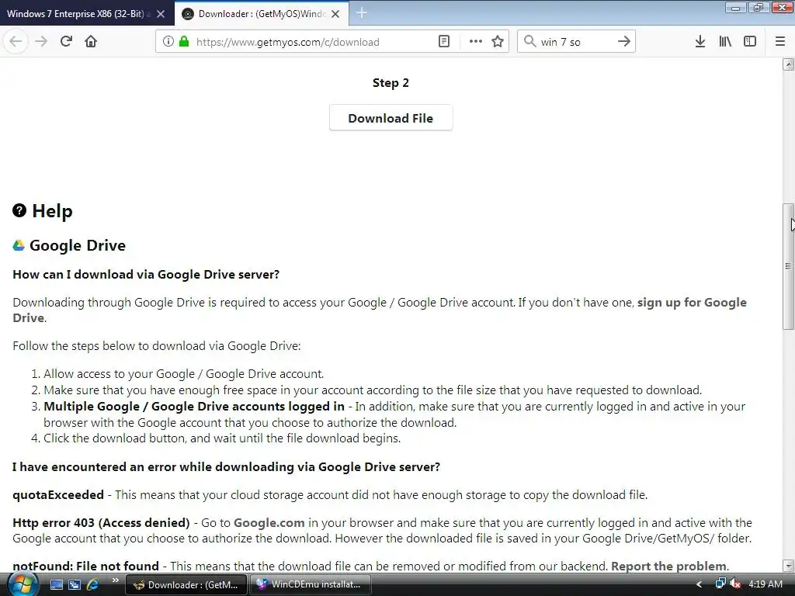The image size is (795, 596).
Task: Click the muted volume tray icon
Action: pos(734,584)
